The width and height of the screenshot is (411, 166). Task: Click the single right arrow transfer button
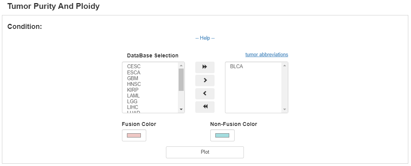[205, 80]
